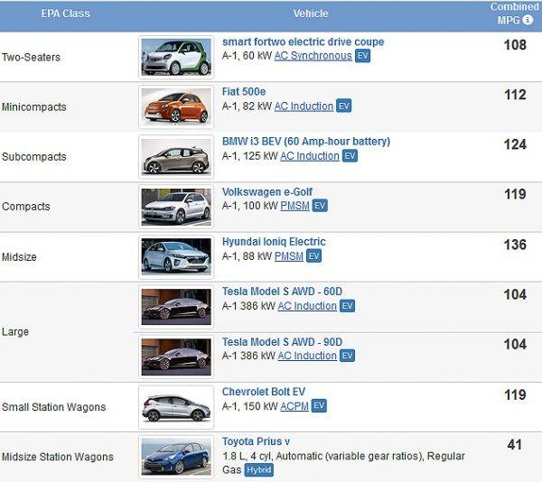Image resolution: width=542 pixels, height=482 pixels.
Task: Click MPG value 104 for Tesla 90D
Action: tap(515, 344)
